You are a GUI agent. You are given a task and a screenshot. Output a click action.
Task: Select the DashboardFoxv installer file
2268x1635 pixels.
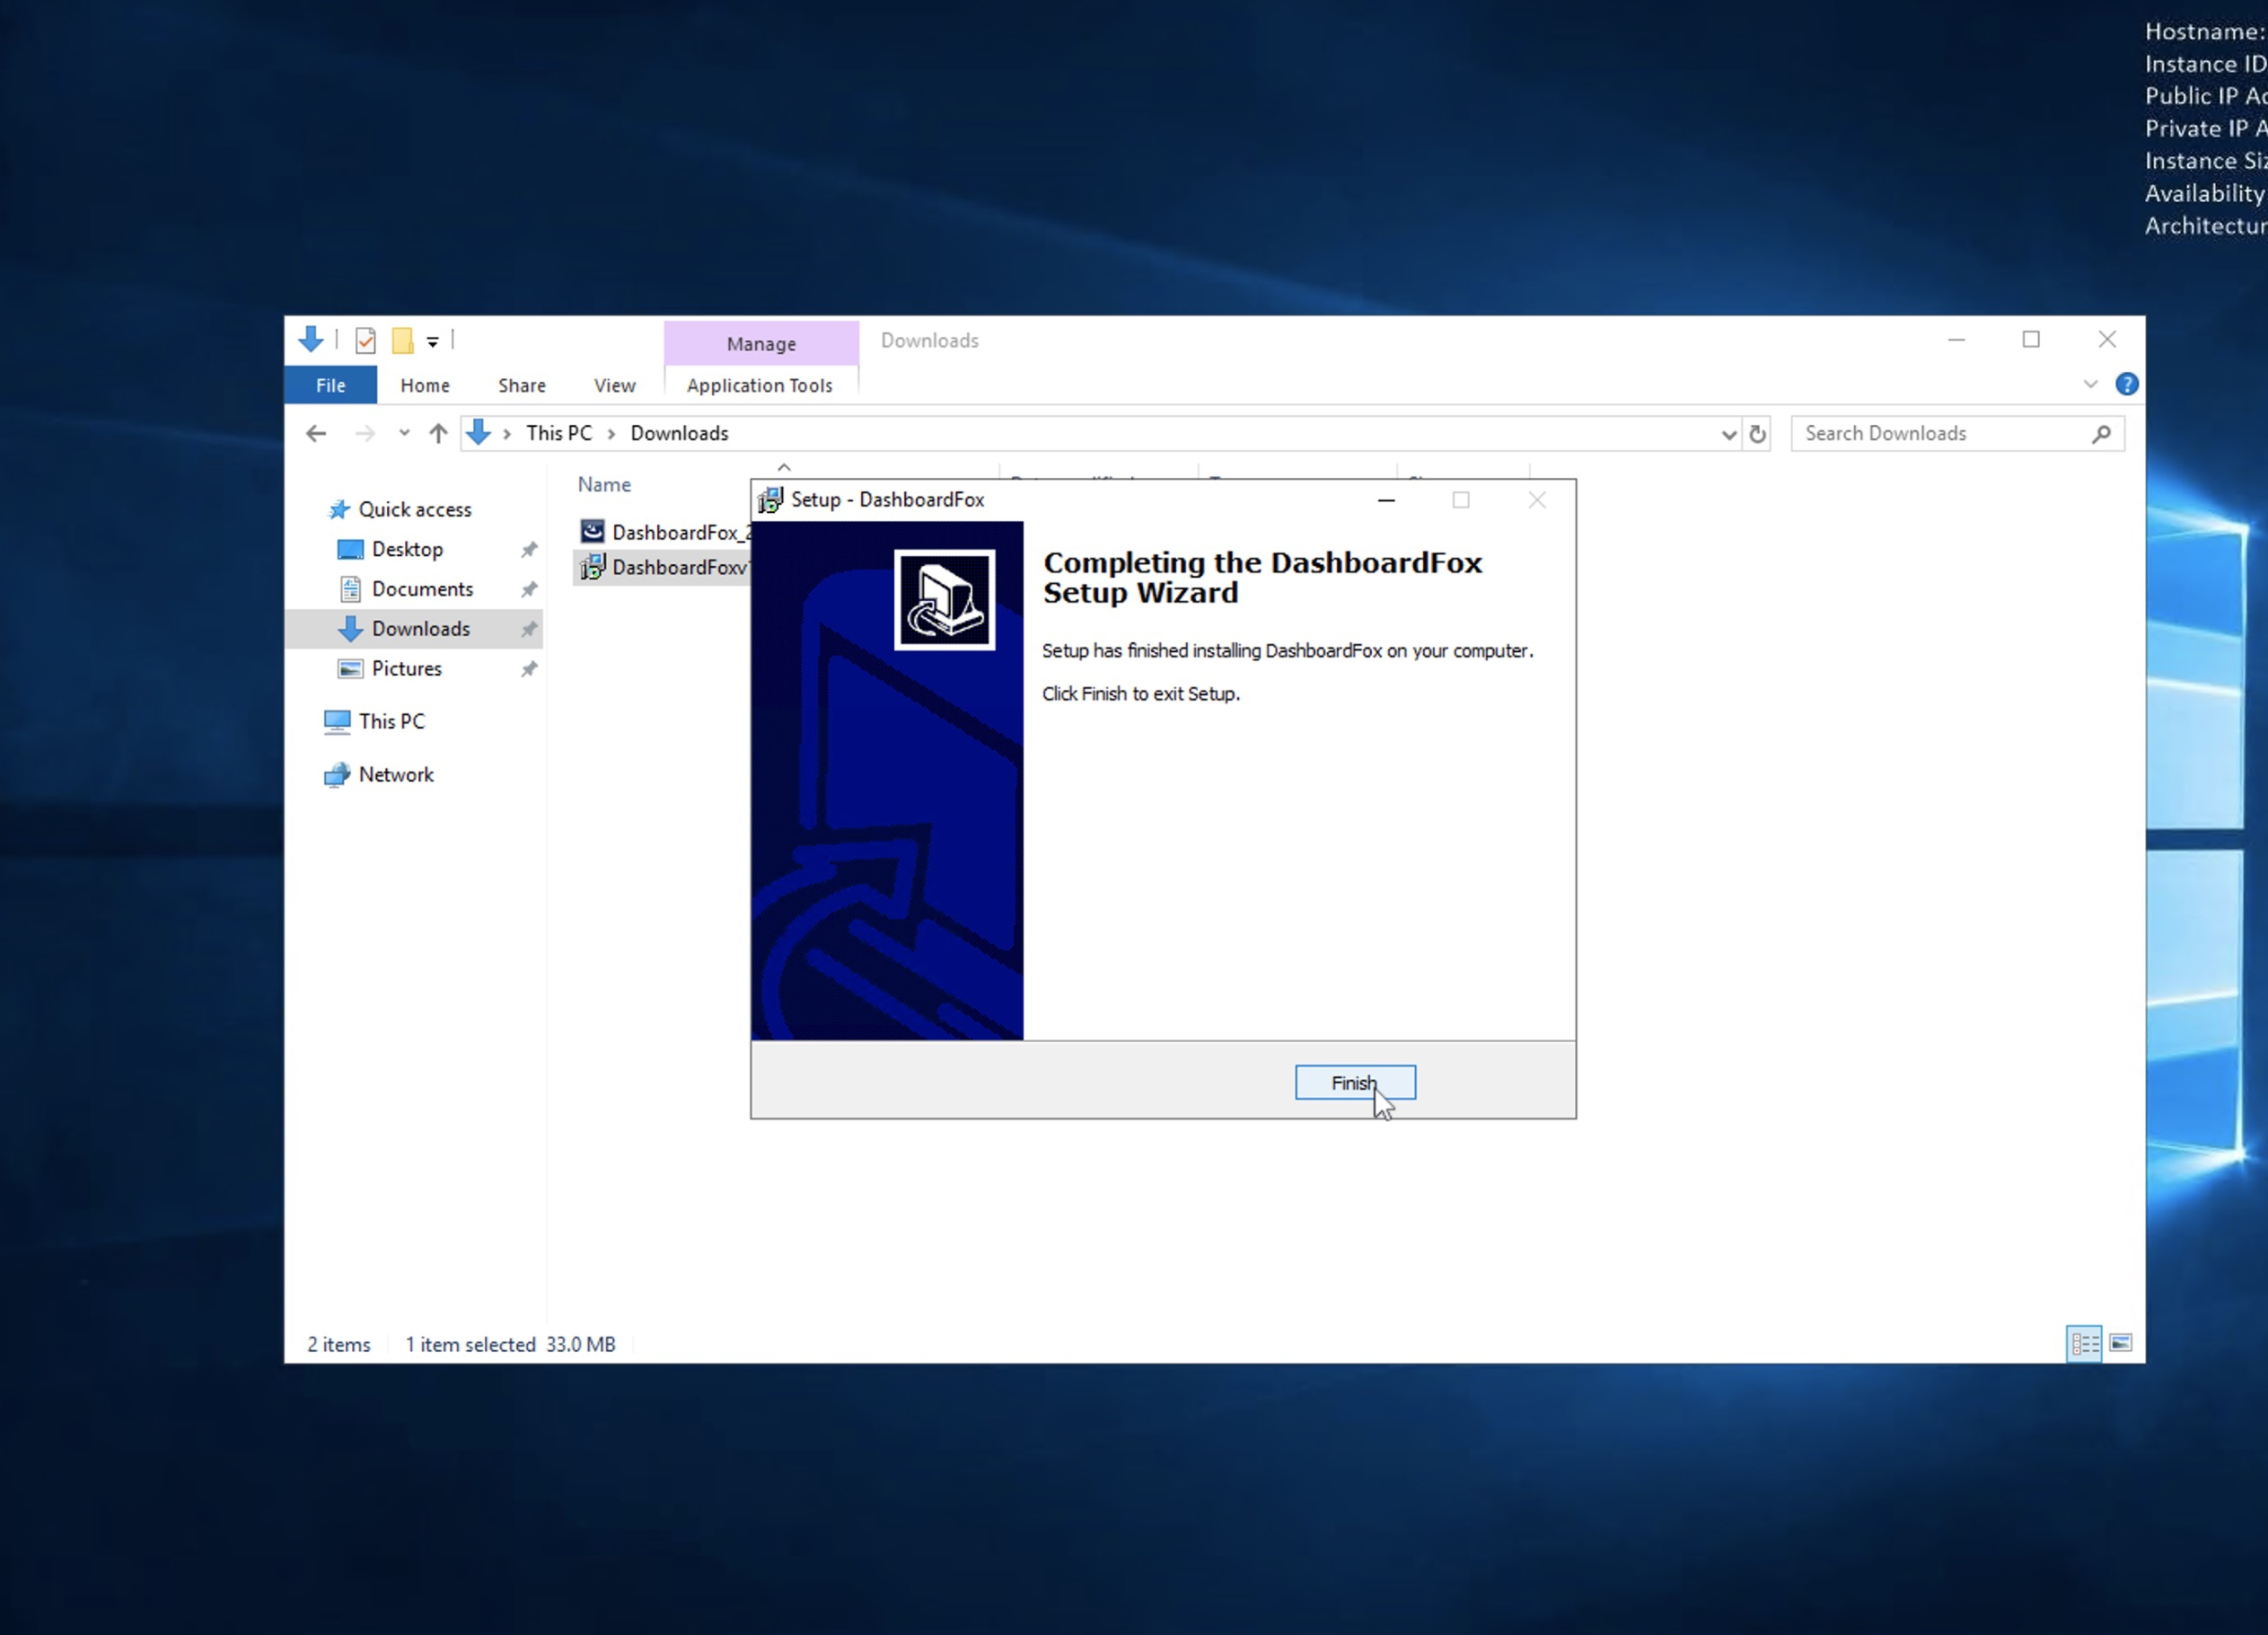pos(662,568)
